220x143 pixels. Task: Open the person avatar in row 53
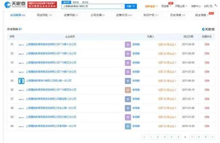[x=128, y=63]
